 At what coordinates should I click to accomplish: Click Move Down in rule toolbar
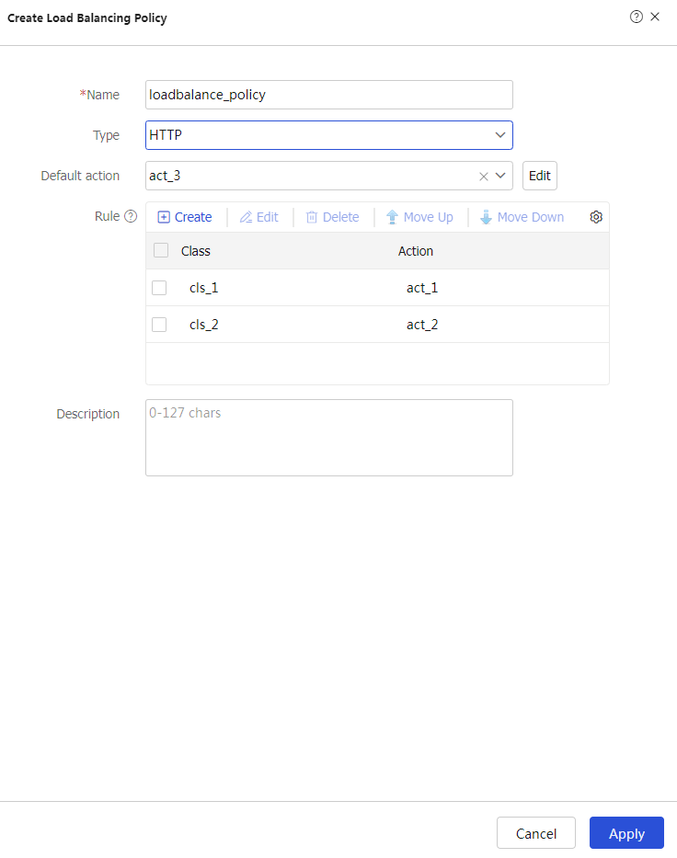[522, 217]
